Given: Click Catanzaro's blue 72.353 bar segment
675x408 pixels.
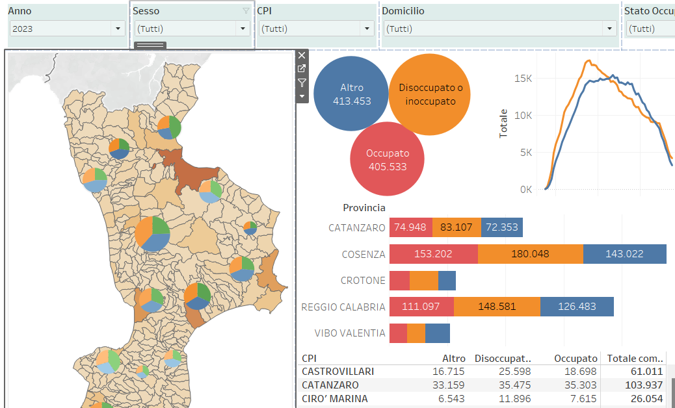Looking at the screenshot, I should coord(502,227).
